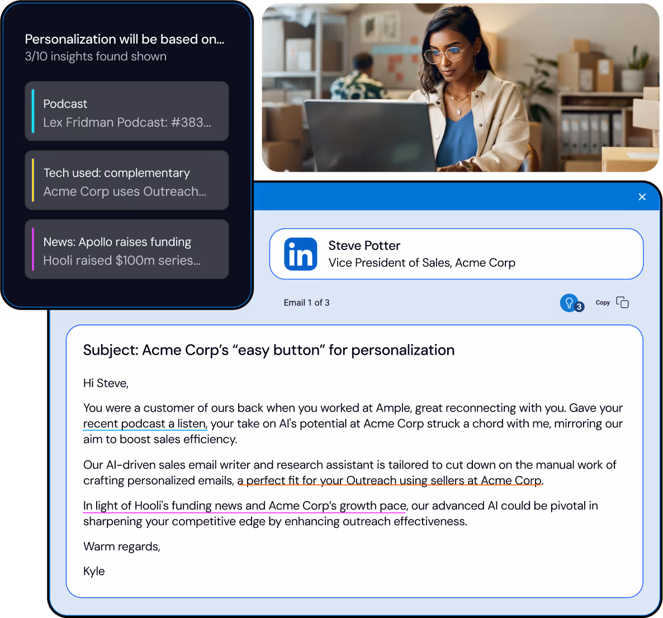Viewport: 663px width, 618px height.
Task: Click the lightbulb insights icon with badge 3
Action: (x=571, y=303)
